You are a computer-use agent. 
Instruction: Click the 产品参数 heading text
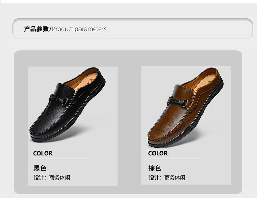coord(36,29)
